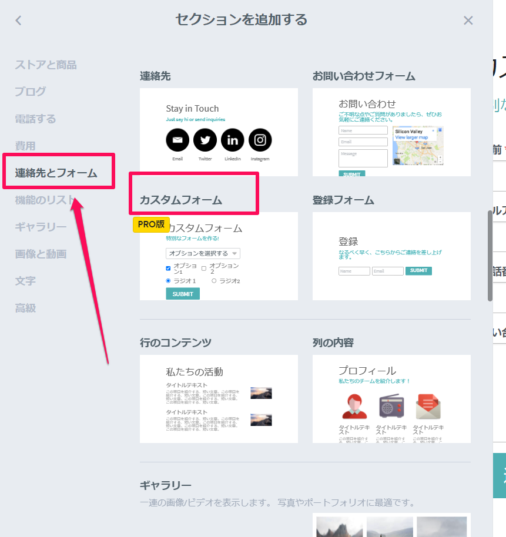506x537 pixels.
Task: Select the 文字 category
Action: [x=25, y=281]
